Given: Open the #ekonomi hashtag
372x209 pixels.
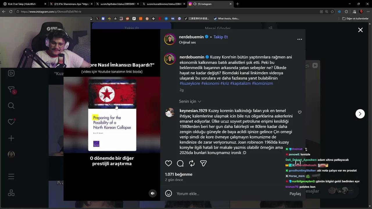Looking at the screenshot, I should [210, 83].
